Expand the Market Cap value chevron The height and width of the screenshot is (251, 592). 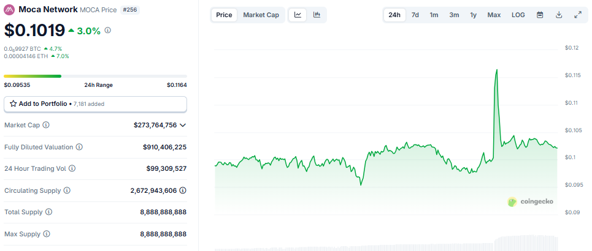pos(183,125)
